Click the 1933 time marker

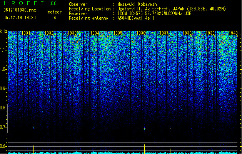pyautogui.click(x=72, y=33)
